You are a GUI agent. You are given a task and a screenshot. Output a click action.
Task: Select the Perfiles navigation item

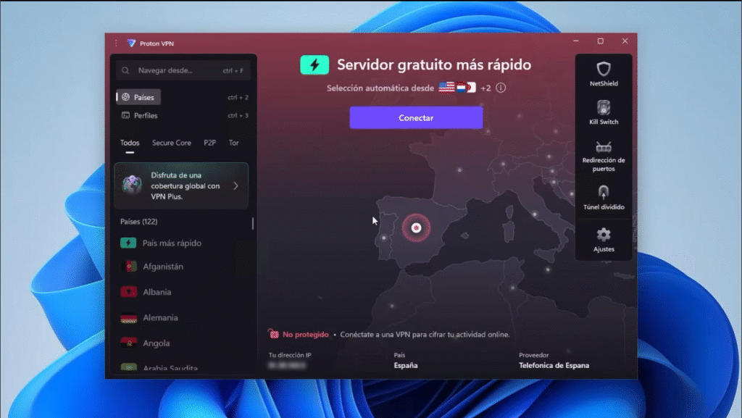pyautogui.click(x=140, y=115)
